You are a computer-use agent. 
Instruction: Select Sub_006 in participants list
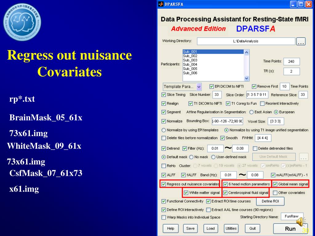pos(213,73)
